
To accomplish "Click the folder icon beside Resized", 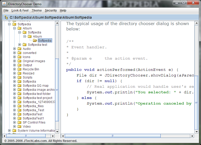I will pyautogui.click(x=19, y=73).
